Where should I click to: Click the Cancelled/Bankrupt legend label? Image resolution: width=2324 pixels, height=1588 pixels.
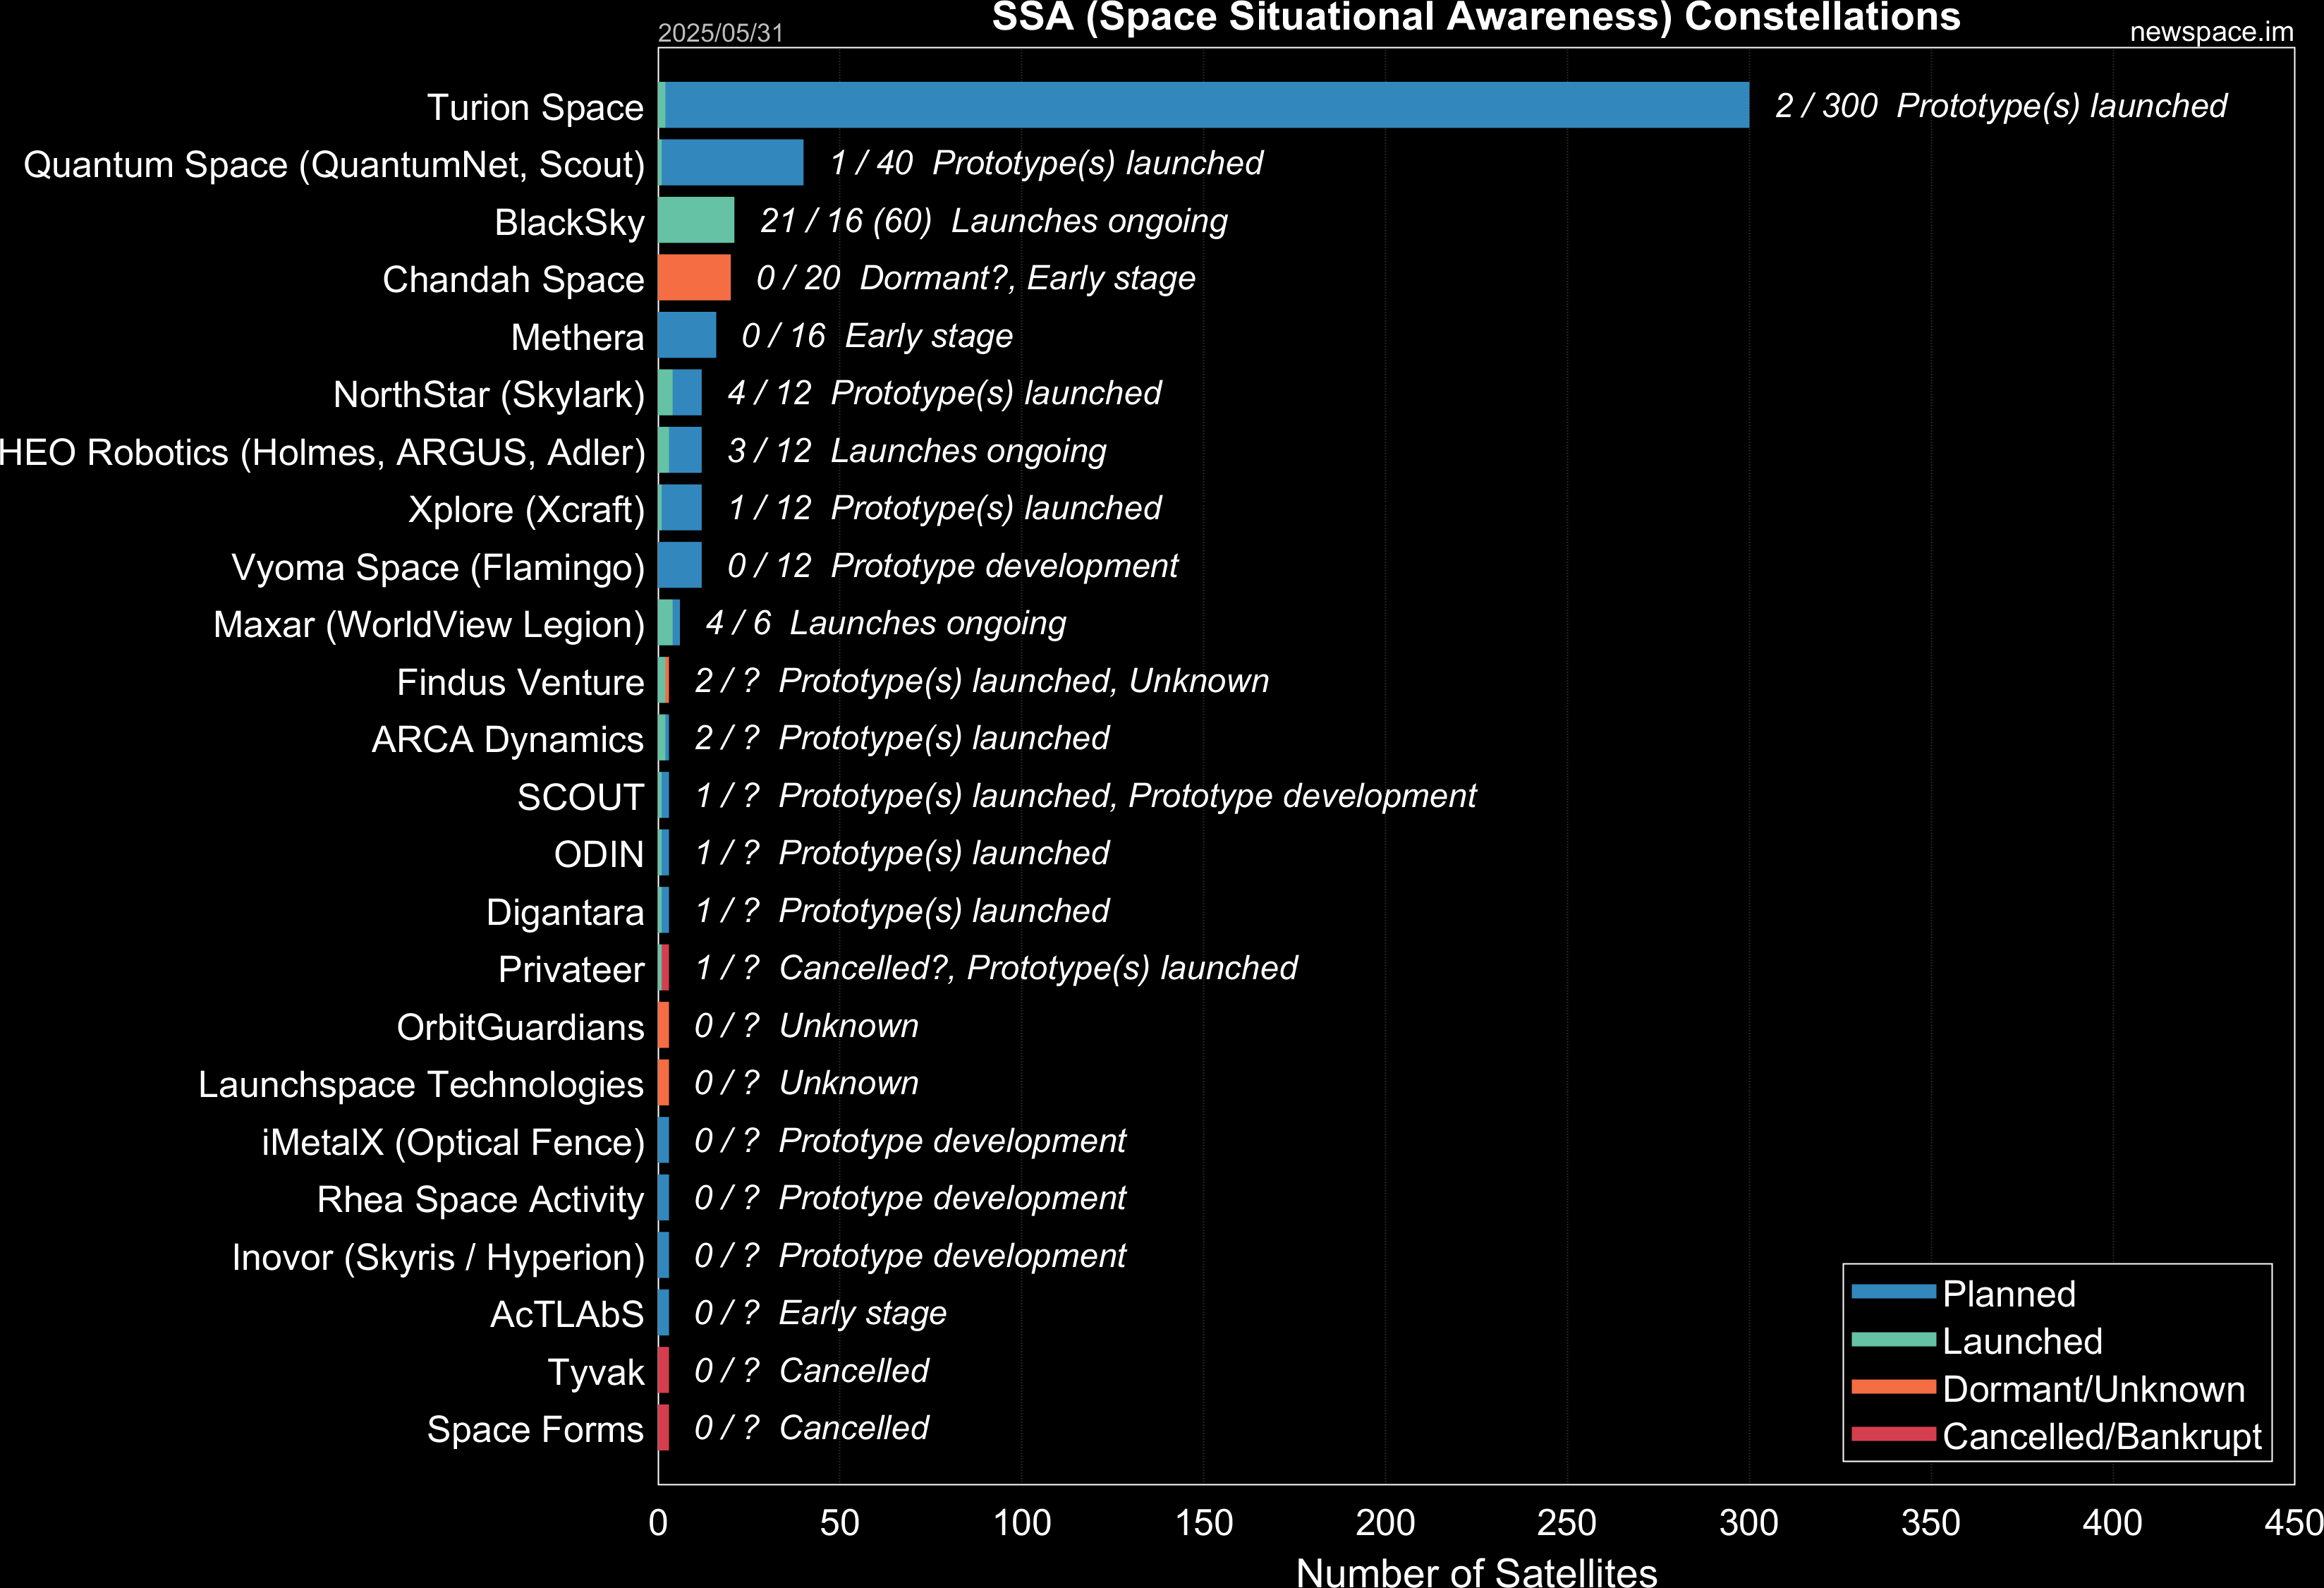click(x=2101, y=1436)
